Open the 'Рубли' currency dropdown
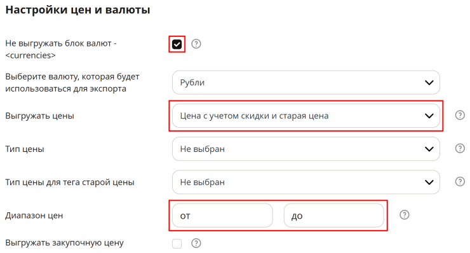Screen dimensions: 470x253 (305, 83)
